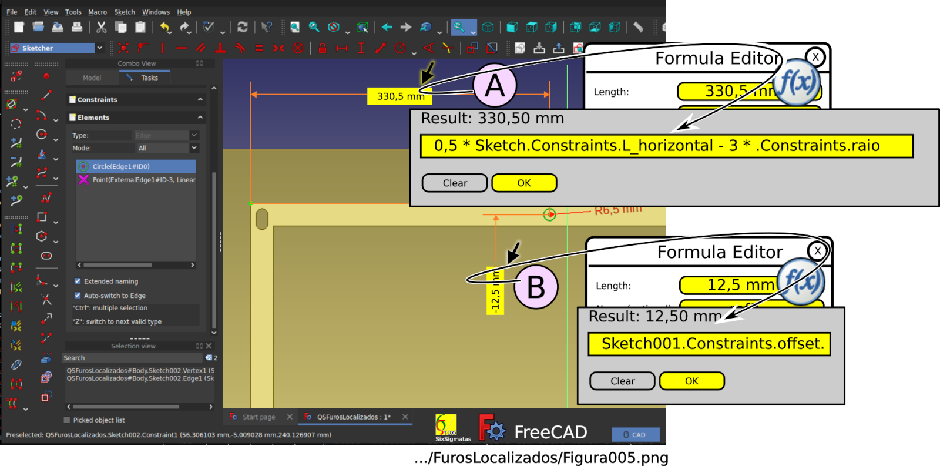940x466 pixels.
Task: Click the elements list horizontal scrollbar
Action: point(135,265)
